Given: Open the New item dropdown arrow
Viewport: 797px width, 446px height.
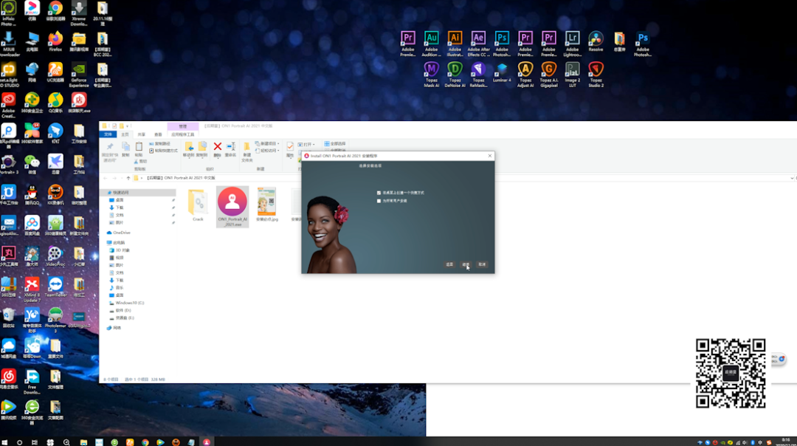Looking at the screenshot, I should click(x=278, y=144).
